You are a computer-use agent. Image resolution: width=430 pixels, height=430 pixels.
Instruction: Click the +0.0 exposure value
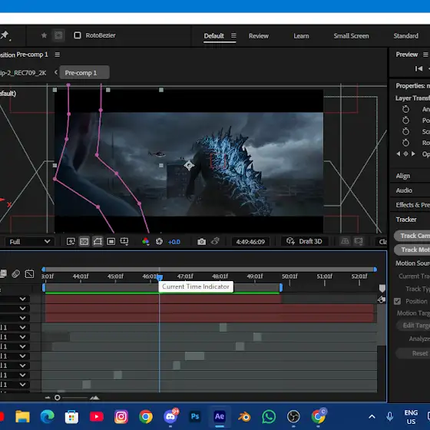pos(174,242)
